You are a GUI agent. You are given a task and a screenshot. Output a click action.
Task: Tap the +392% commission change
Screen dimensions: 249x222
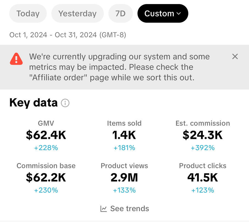tap(203, 148)
